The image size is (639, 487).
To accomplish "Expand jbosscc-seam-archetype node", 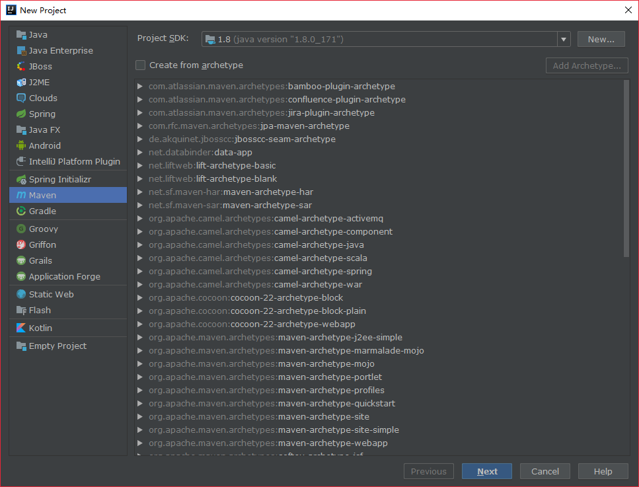I will coord(140,139).
